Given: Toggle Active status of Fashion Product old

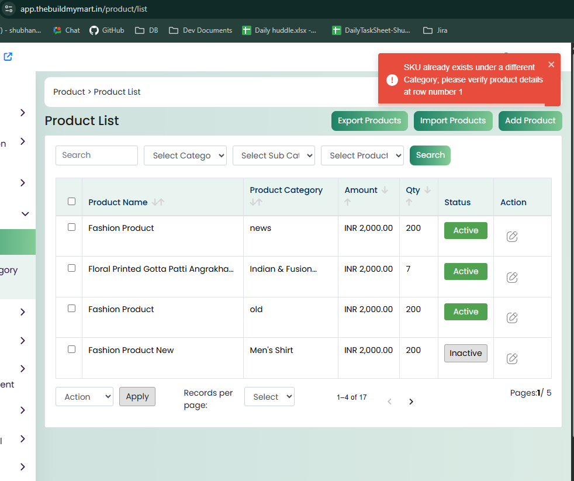Looking at the screenshot, I should [466, 312].
